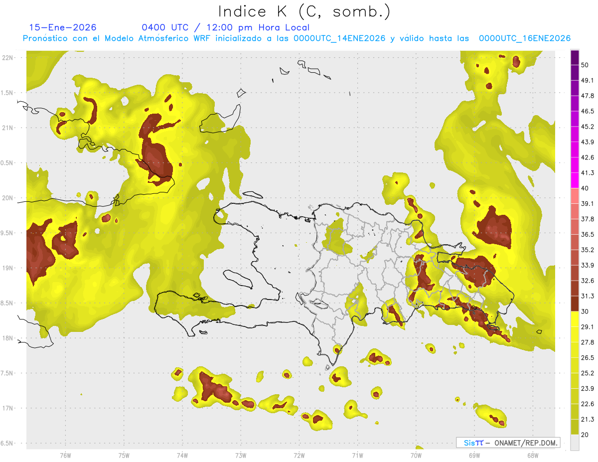This screenshot has height=462, width=598.
Task: Select the date text "15-Ene-2026"
Action: tap(63, 27)
